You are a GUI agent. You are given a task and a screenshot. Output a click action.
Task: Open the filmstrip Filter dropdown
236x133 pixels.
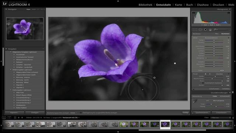click(x=221, y=117)
